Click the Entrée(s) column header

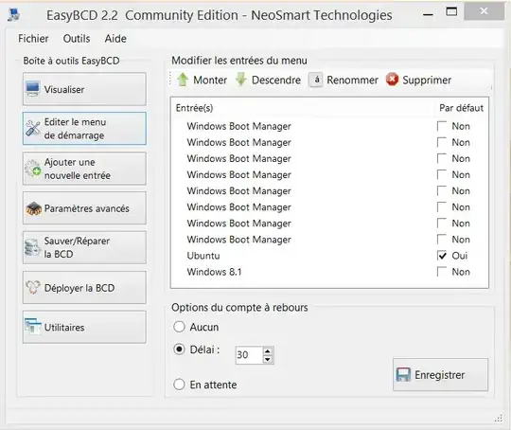click(x=194, y=108)
